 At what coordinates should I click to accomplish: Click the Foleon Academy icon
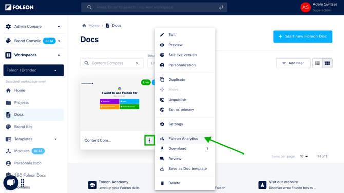click(92, 185)
